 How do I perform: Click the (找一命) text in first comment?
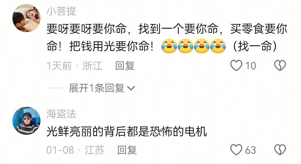[255, 46]
